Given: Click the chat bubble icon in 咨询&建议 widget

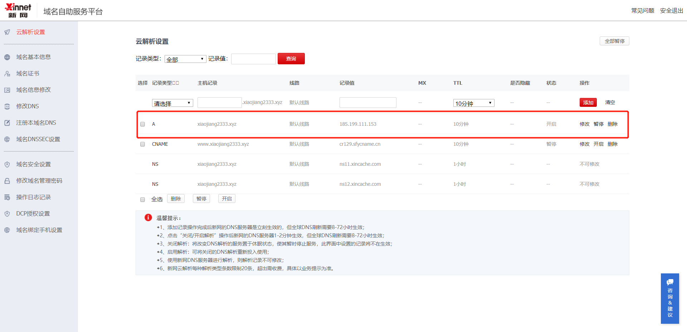Looking at the screenshot, I should (670, 282).
